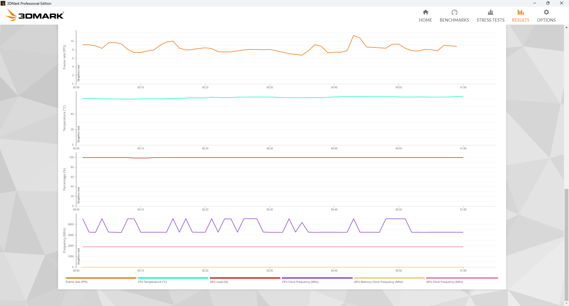Open the Options gear icon

pyautogui.click(x=546, y=12)
